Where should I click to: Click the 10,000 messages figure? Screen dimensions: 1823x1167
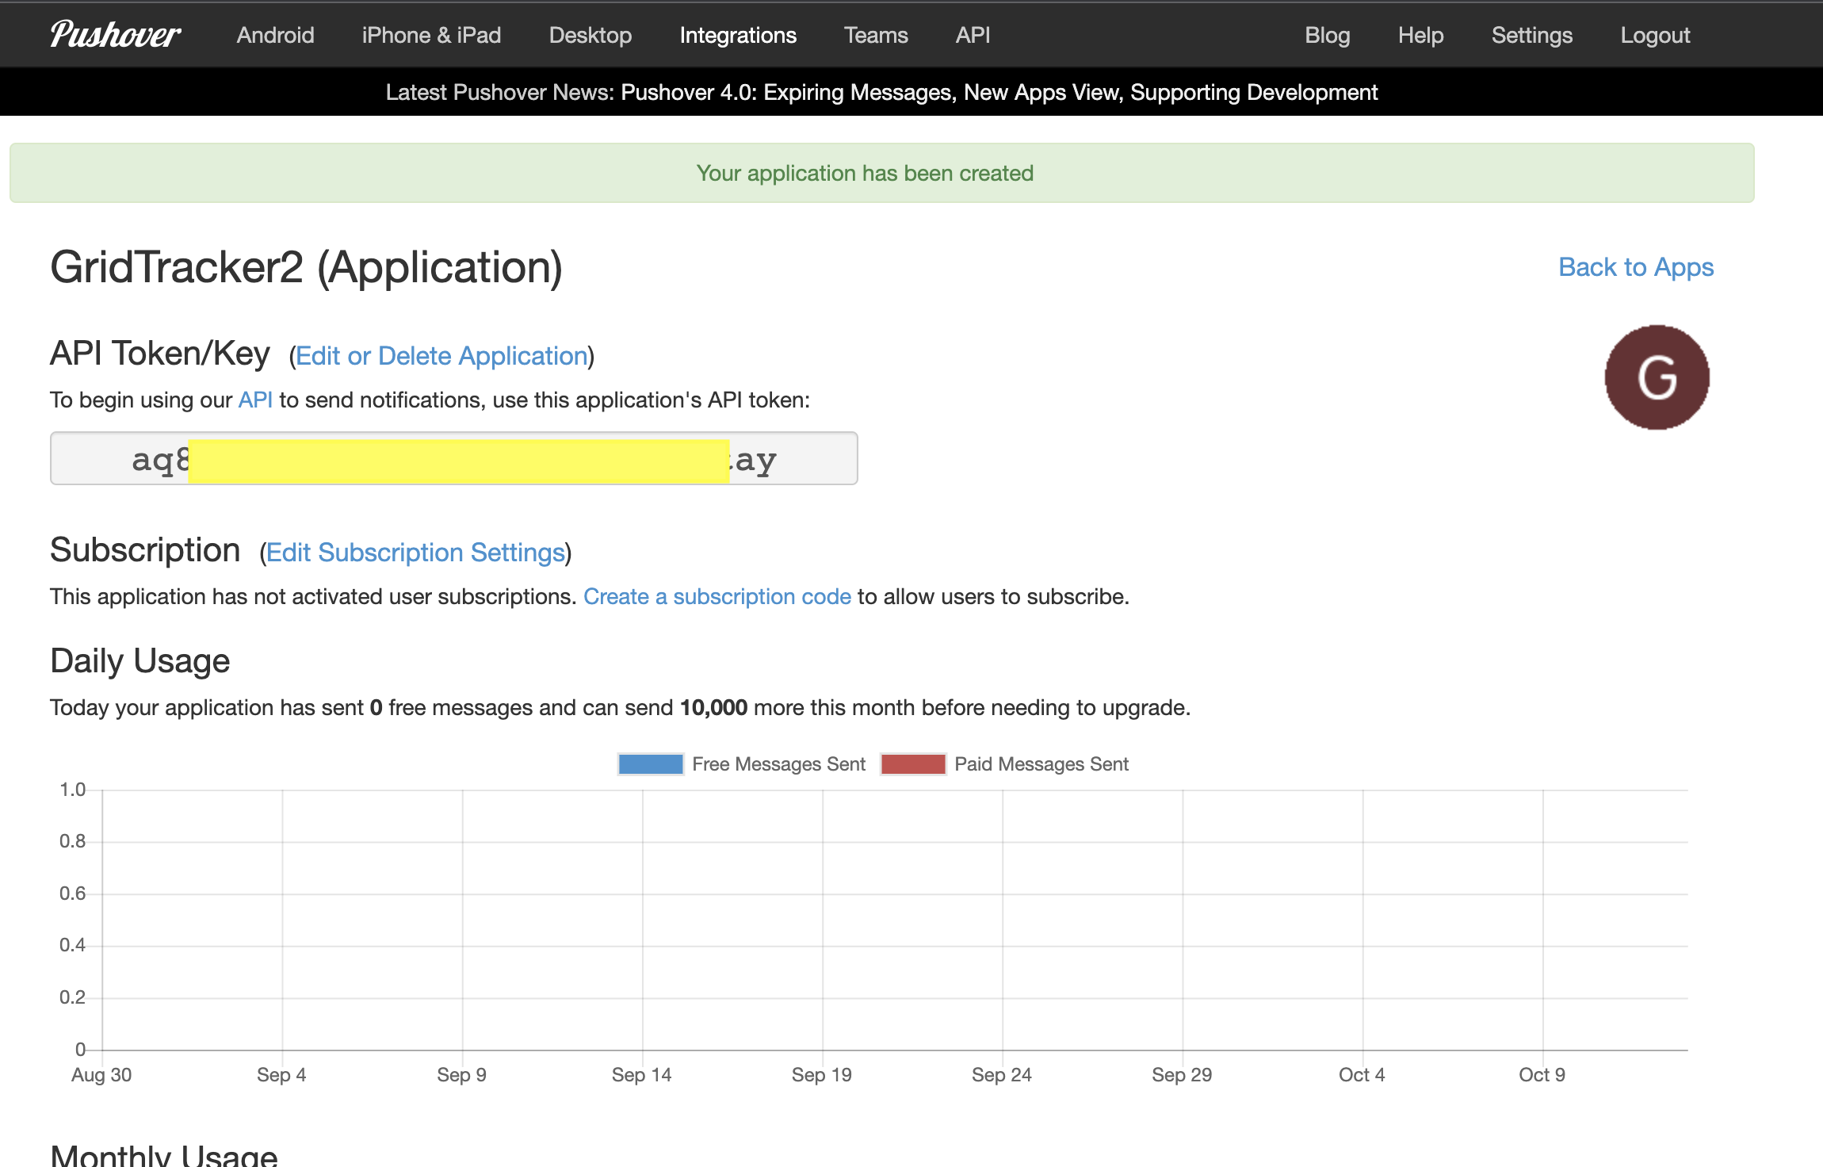click(x=713, y=707)
